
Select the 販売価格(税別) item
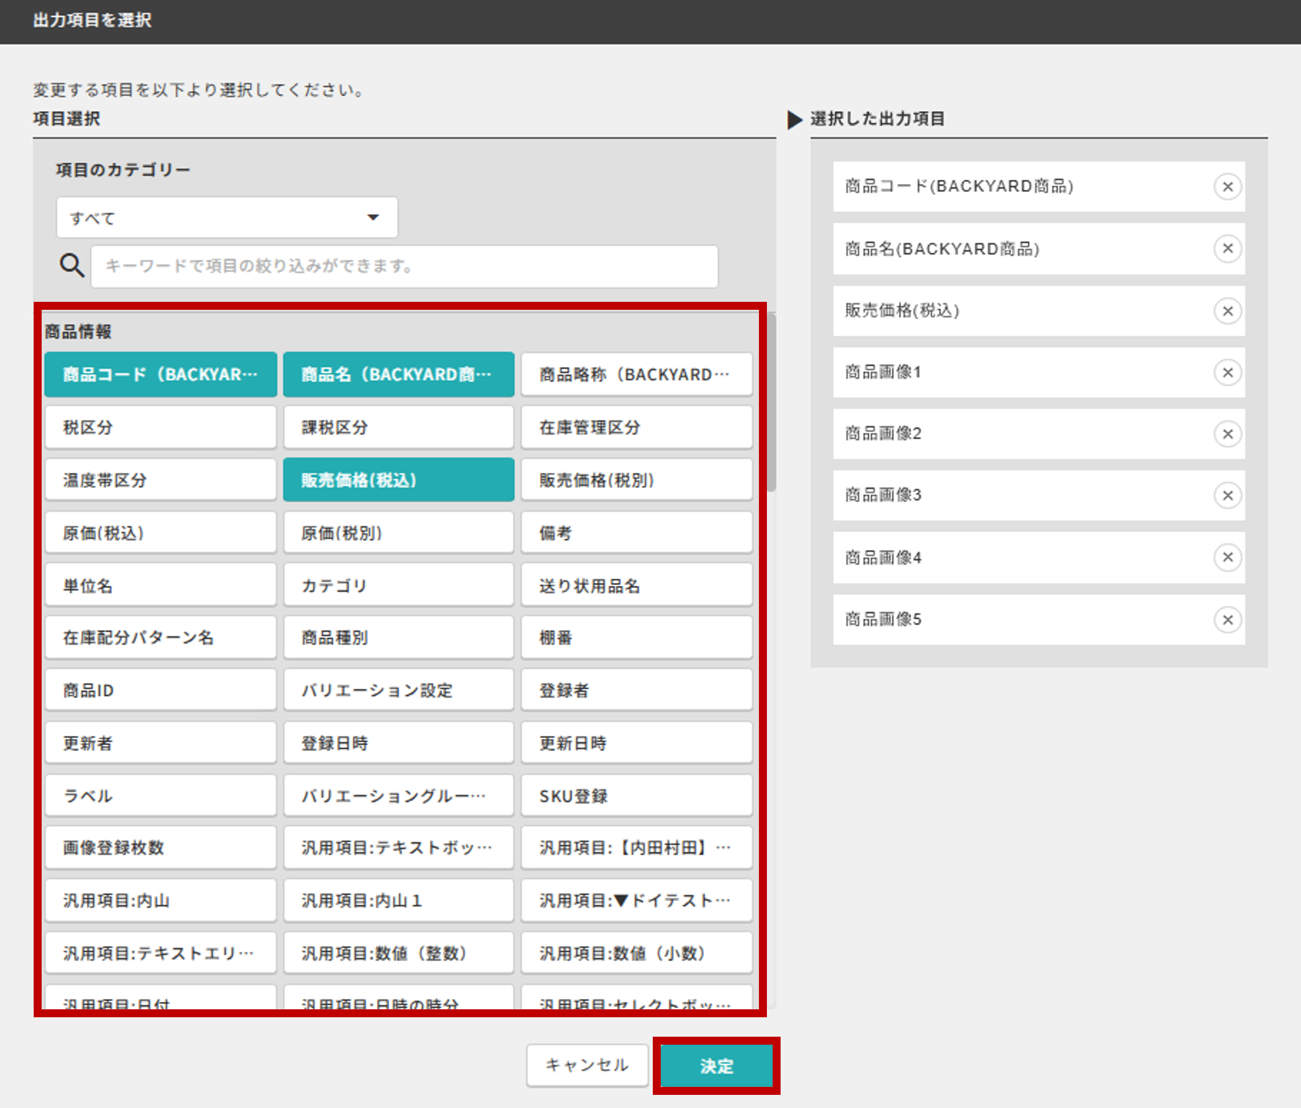(637, 480)
